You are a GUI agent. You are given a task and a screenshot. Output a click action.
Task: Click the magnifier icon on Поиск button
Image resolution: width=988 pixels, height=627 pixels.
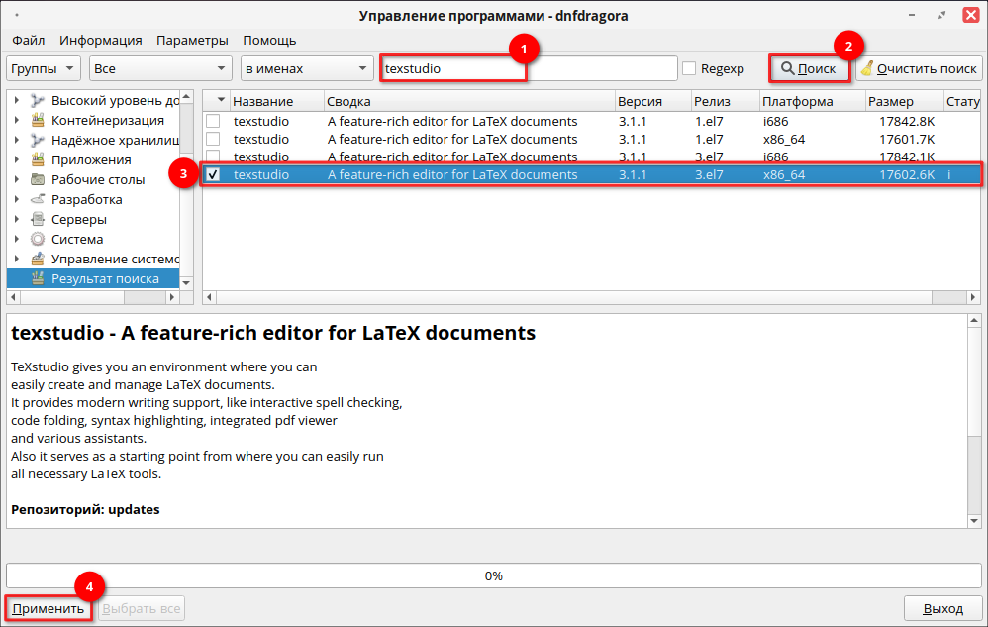[x=788, y=68]
